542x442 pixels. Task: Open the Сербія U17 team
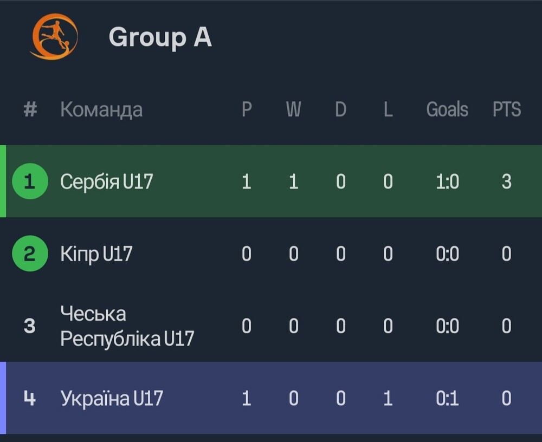point(106,181)
